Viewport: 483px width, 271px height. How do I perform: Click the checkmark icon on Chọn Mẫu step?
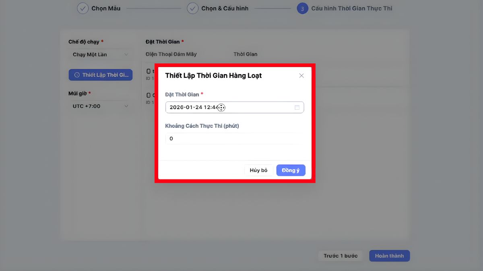pyautogui.click(x=83, y=8)
